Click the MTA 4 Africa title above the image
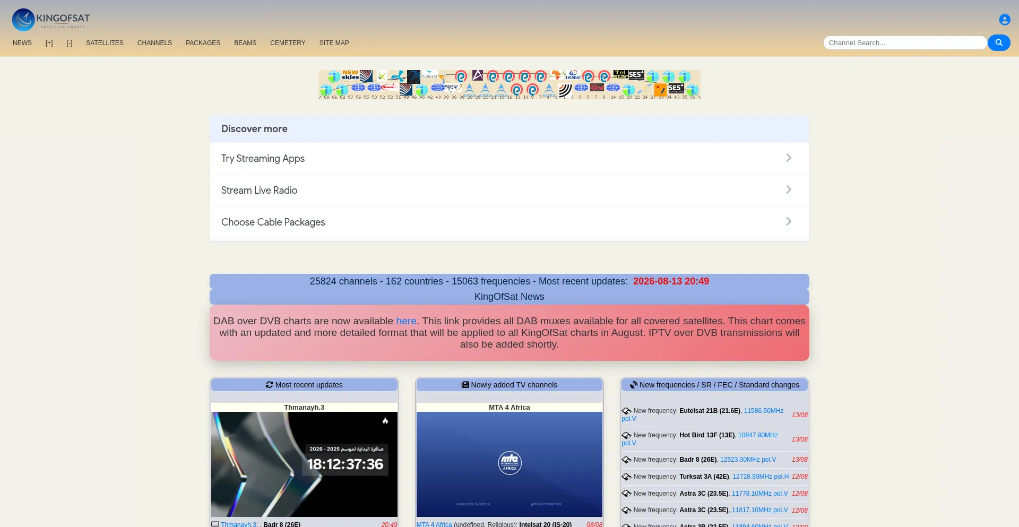This screenshot has width=1019, height=527. [509, 408]
